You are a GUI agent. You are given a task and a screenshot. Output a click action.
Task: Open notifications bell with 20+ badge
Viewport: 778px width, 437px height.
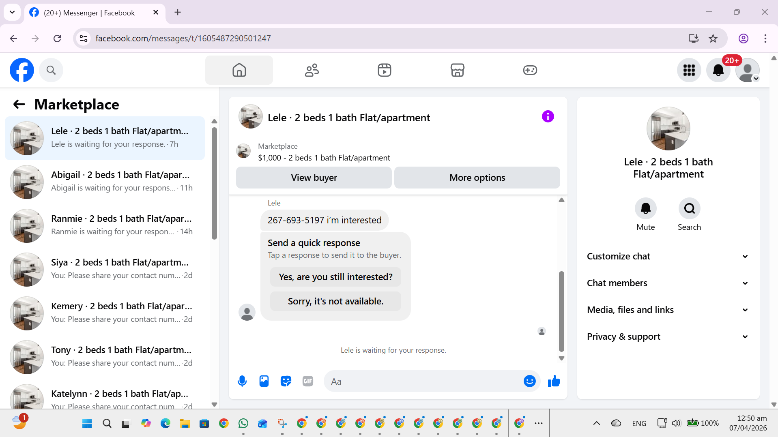718,70
